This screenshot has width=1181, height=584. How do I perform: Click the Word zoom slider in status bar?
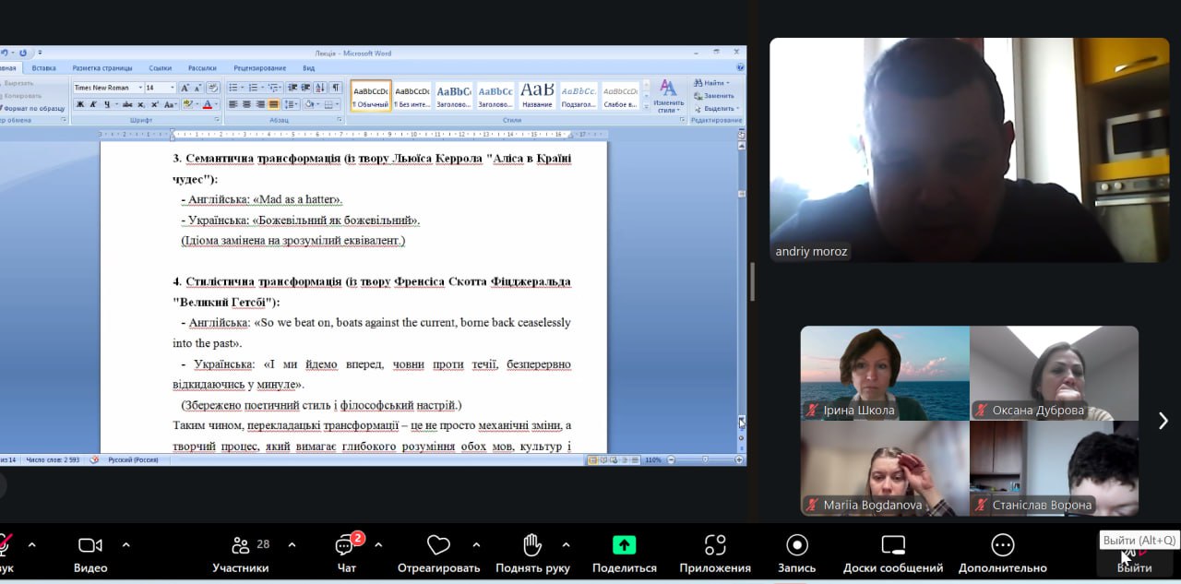pyautogui.click(x=705, y=459)
